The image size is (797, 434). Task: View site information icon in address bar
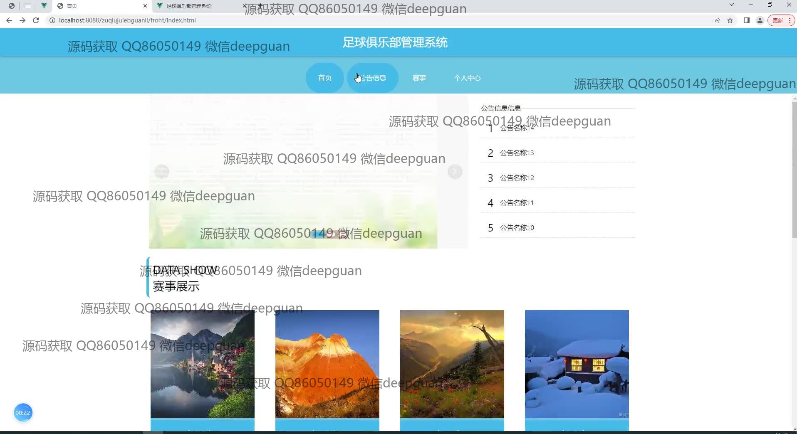52,20
